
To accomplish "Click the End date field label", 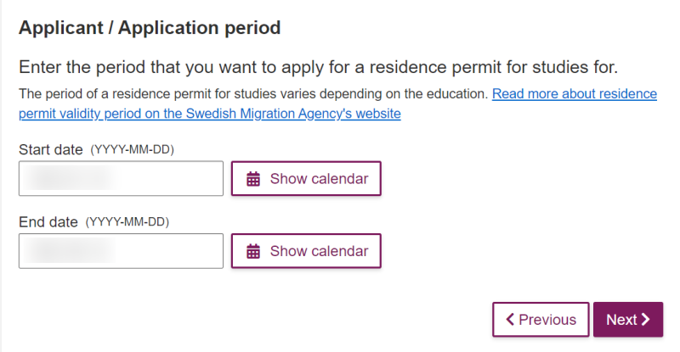I will pos(48,221).
